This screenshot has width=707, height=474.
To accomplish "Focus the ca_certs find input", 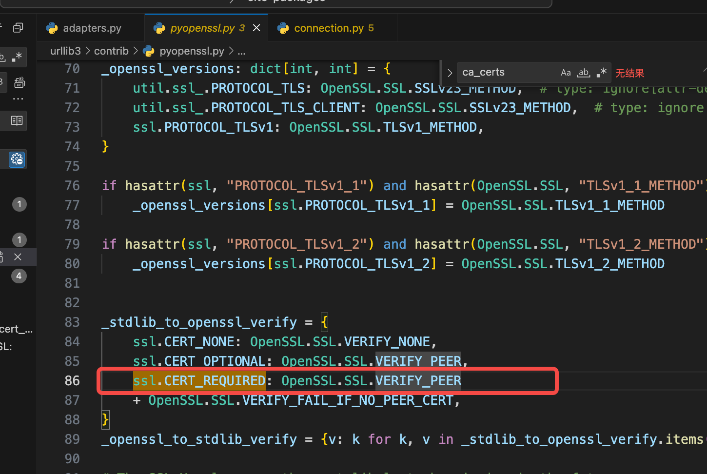I will [507, 72].
